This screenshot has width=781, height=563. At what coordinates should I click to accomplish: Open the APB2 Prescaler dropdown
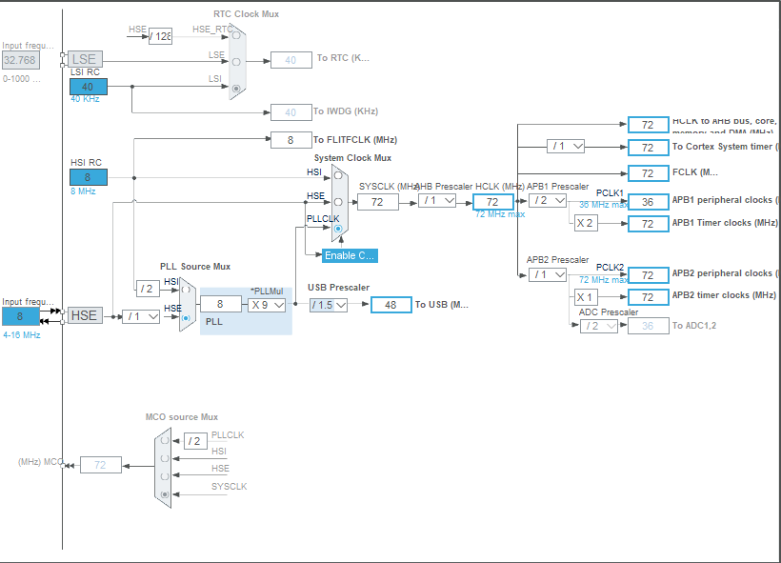point(550,273)
